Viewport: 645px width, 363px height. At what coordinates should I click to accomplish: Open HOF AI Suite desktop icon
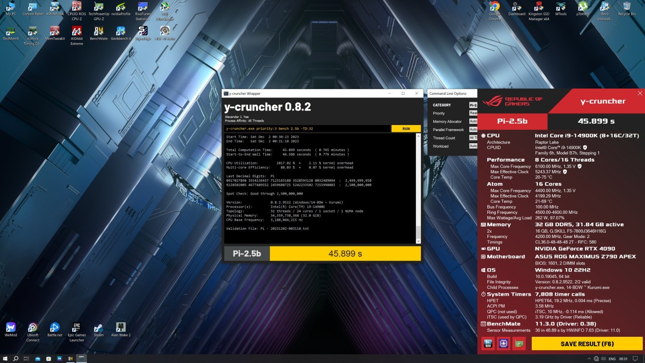(164, 34)
